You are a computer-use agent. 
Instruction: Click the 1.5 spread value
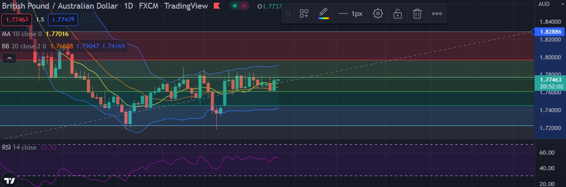(x=40, y=20)
